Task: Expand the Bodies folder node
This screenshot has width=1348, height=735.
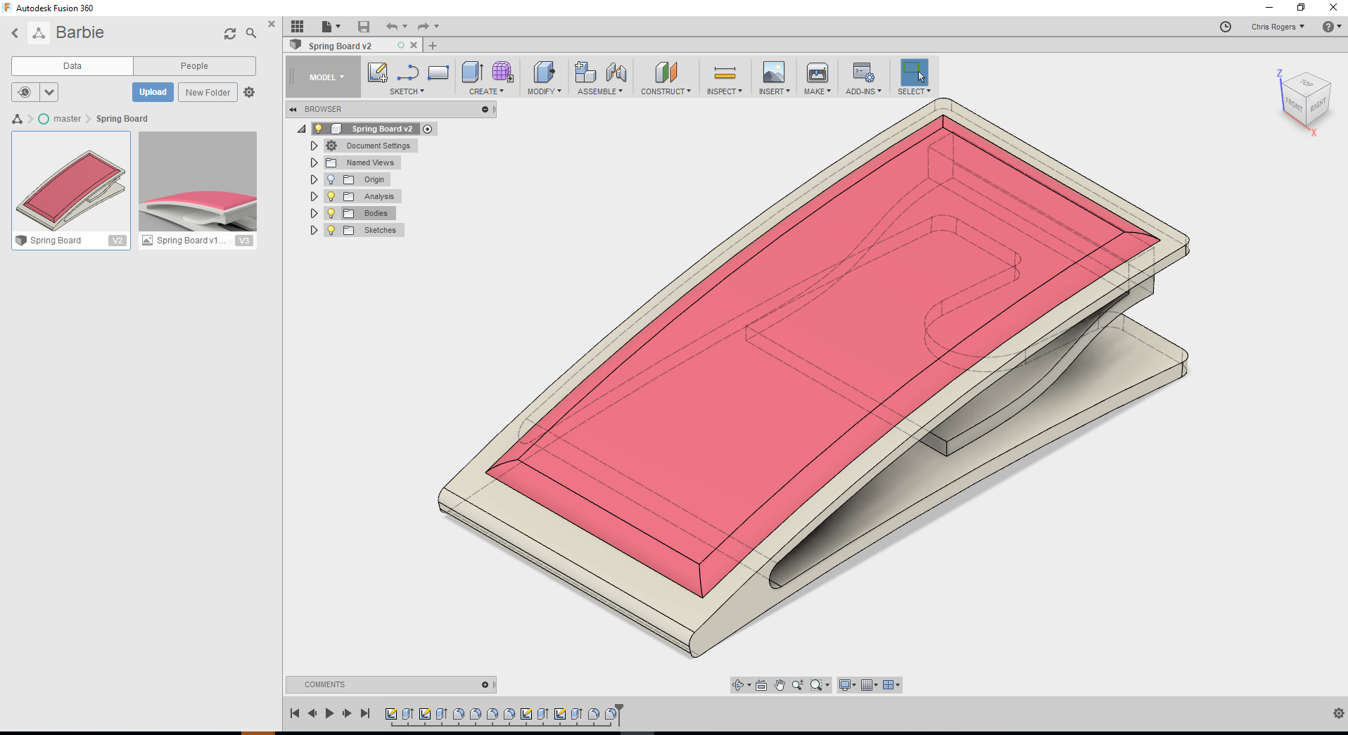Action: (x=314, y=213)
